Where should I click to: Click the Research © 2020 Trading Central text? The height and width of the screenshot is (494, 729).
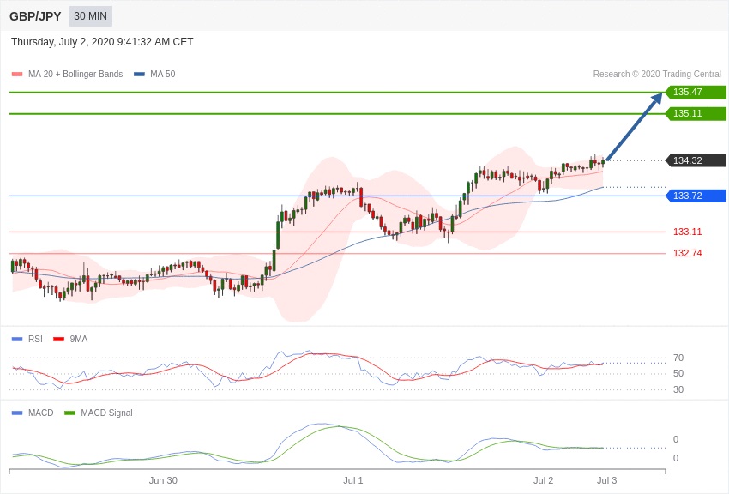click(x=657, y=74)
